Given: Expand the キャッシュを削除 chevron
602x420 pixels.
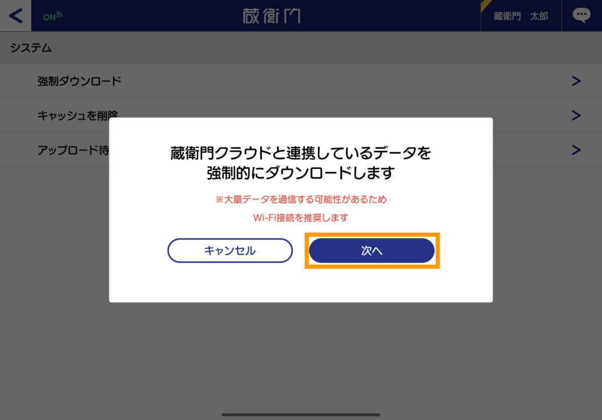Looking at the screenshot, I should pos(576,116).
